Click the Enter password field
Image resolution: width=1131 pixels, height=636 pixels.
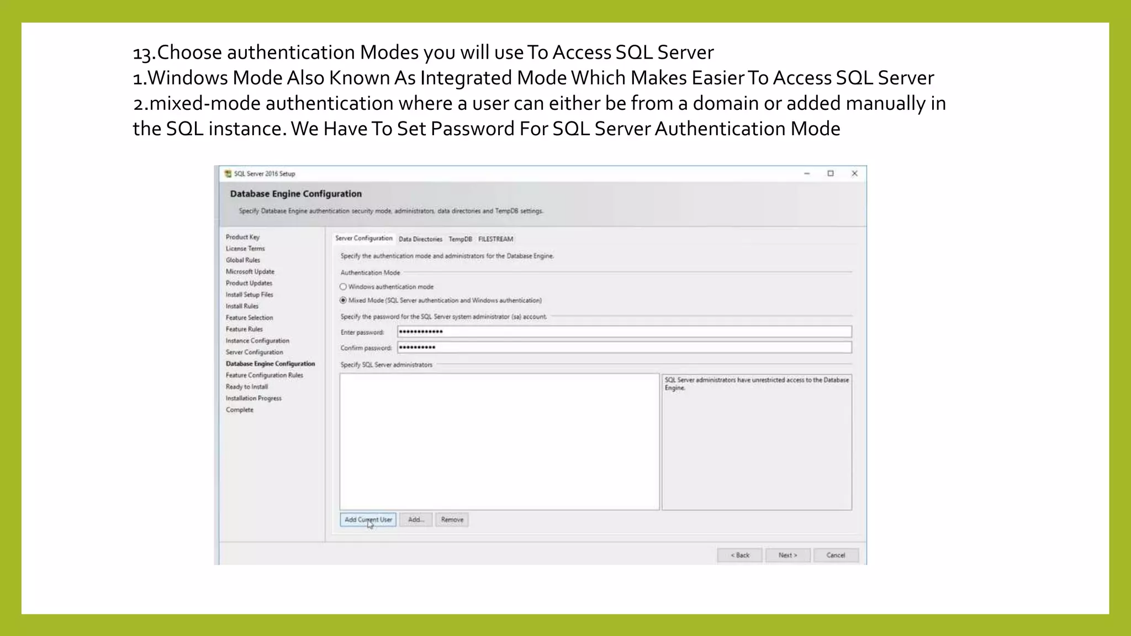pyautogui.click(x=624, y=332)
